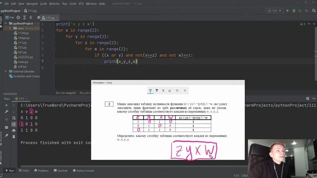Open the Navigate menu
Image resolution: width=317 pixels, height=178 pixels.
[32, 3]
